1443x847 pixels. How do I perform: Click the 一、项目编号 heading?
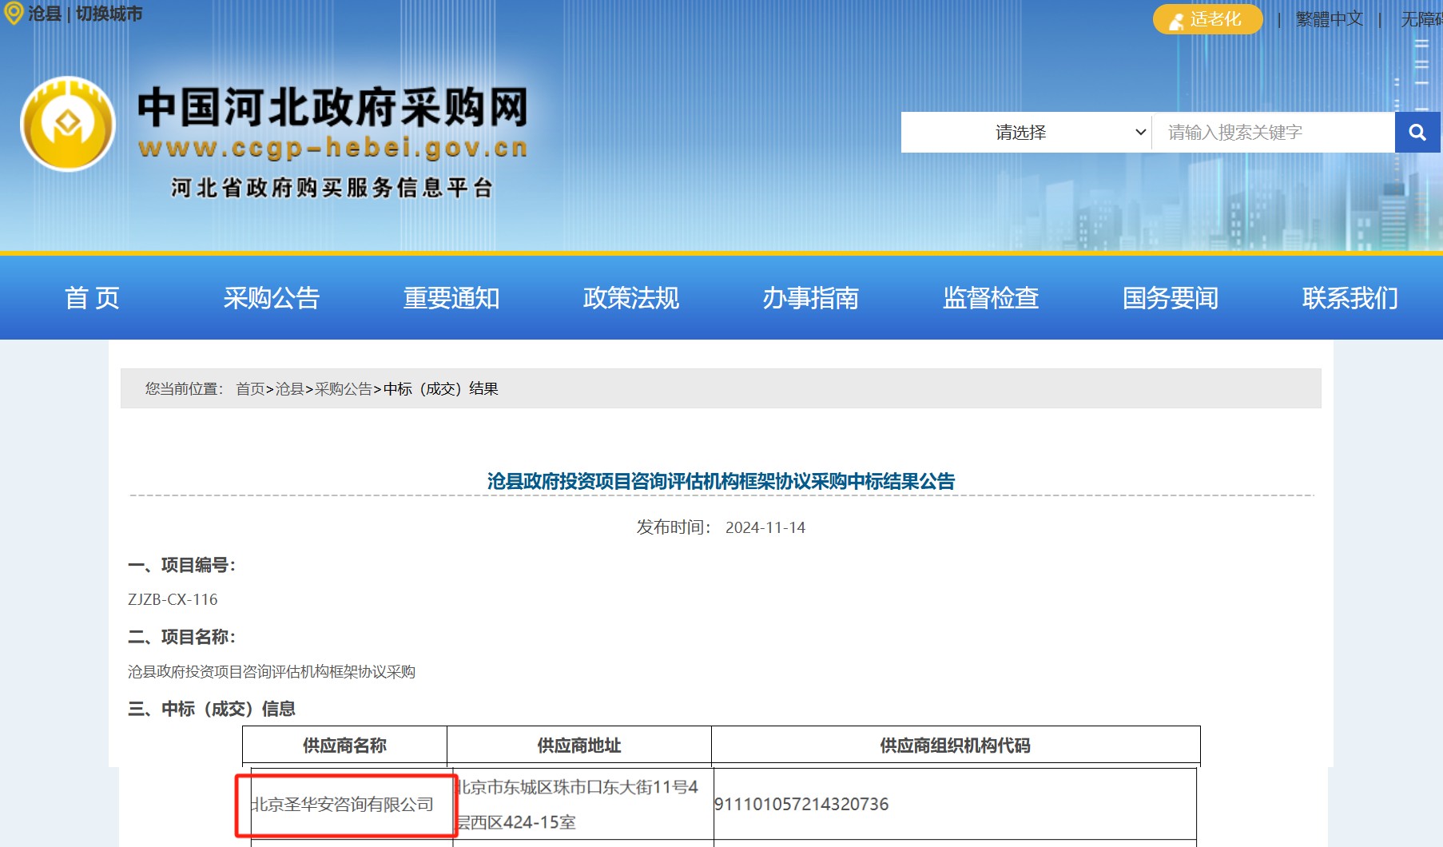[182, 565]
